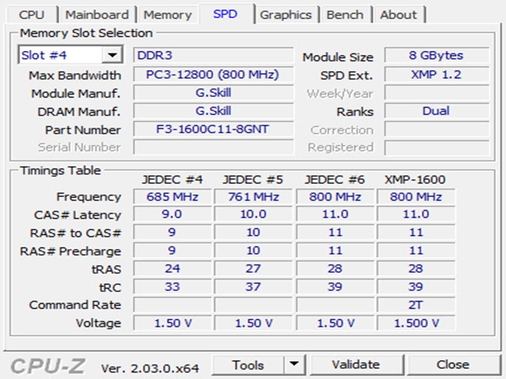The image size is (506, 379).
Task: Click the tRAS value 27
Action: point(253,269)
